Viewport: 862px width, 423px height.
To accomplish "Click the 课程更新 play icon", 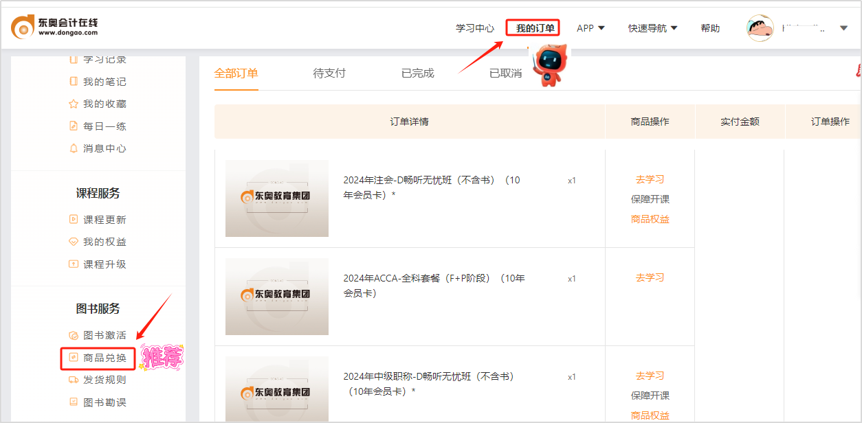I will [x=74, y=220].
